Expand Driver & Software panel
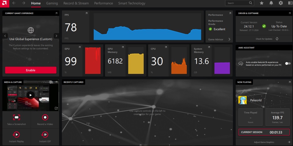This screenshot has height=146, width=293. [289, 13]
